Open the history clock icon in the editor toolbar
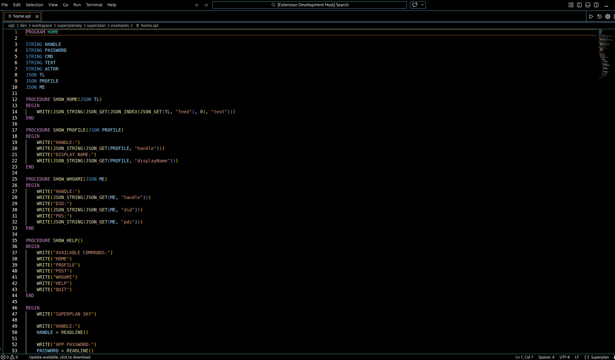This screenshot has height=360, width=615. click(600, 17)
